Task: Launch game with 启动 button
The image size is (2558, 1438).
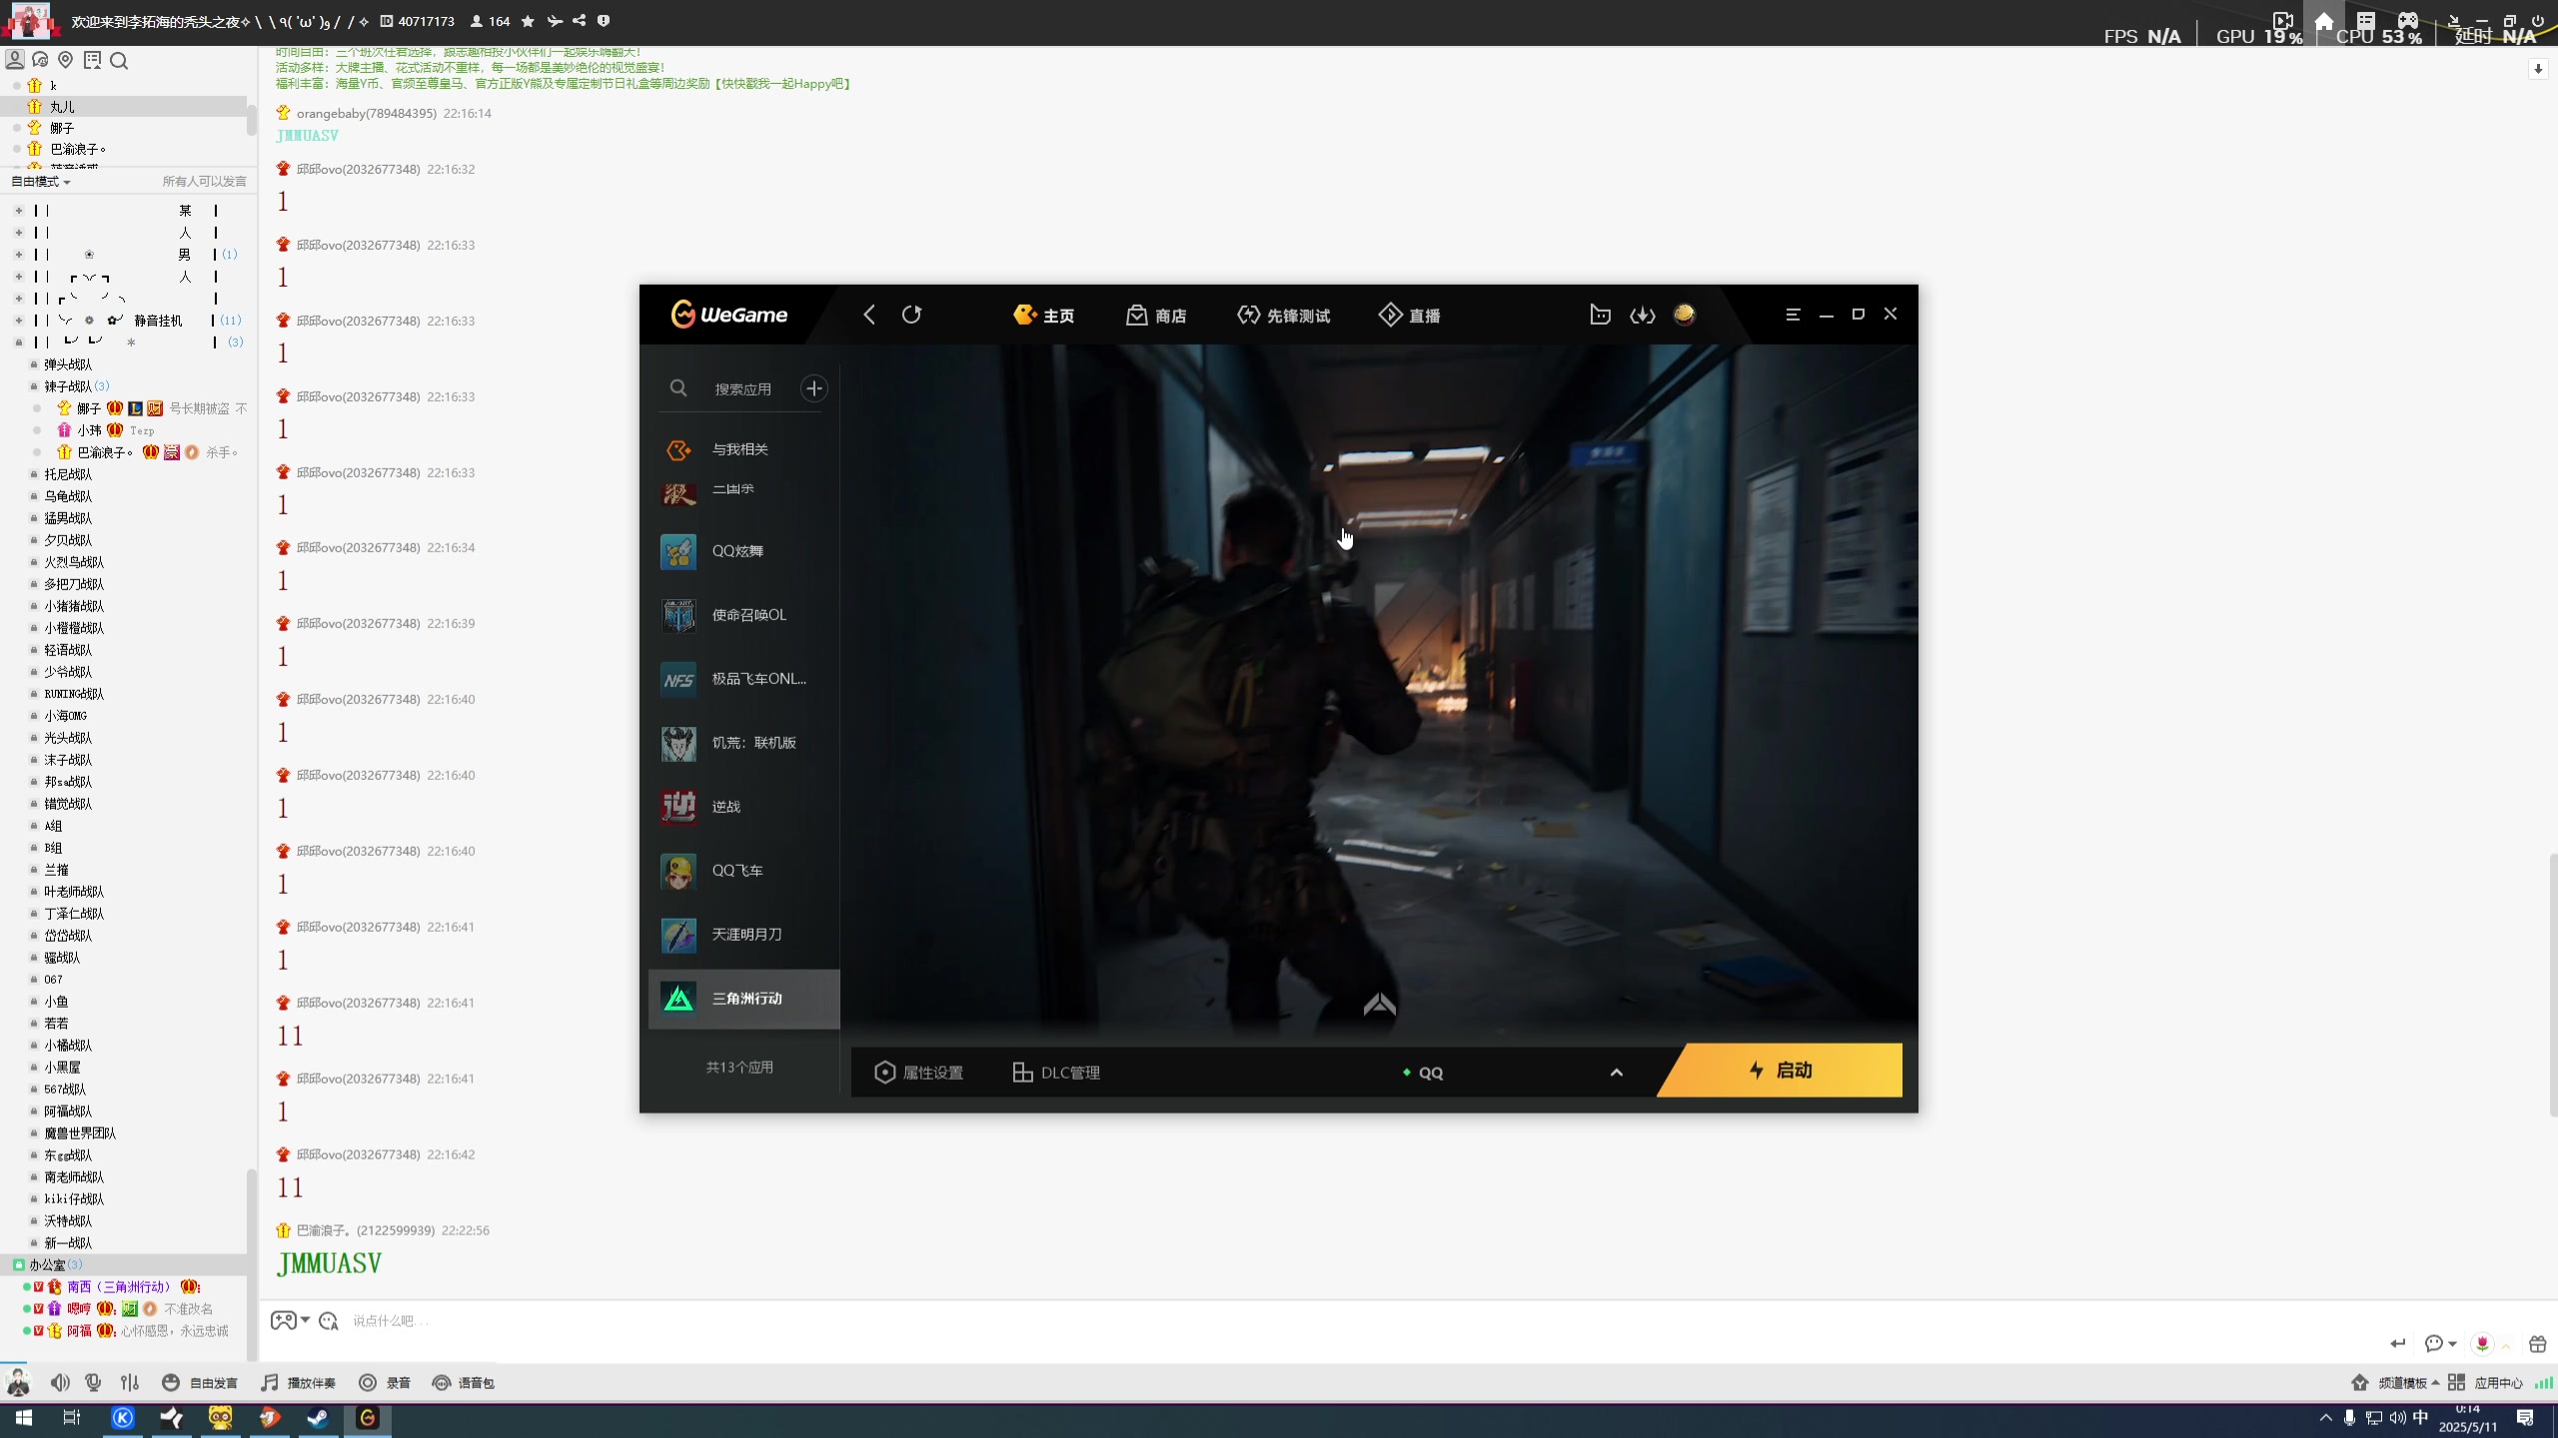Action: pos(1781,1071)
